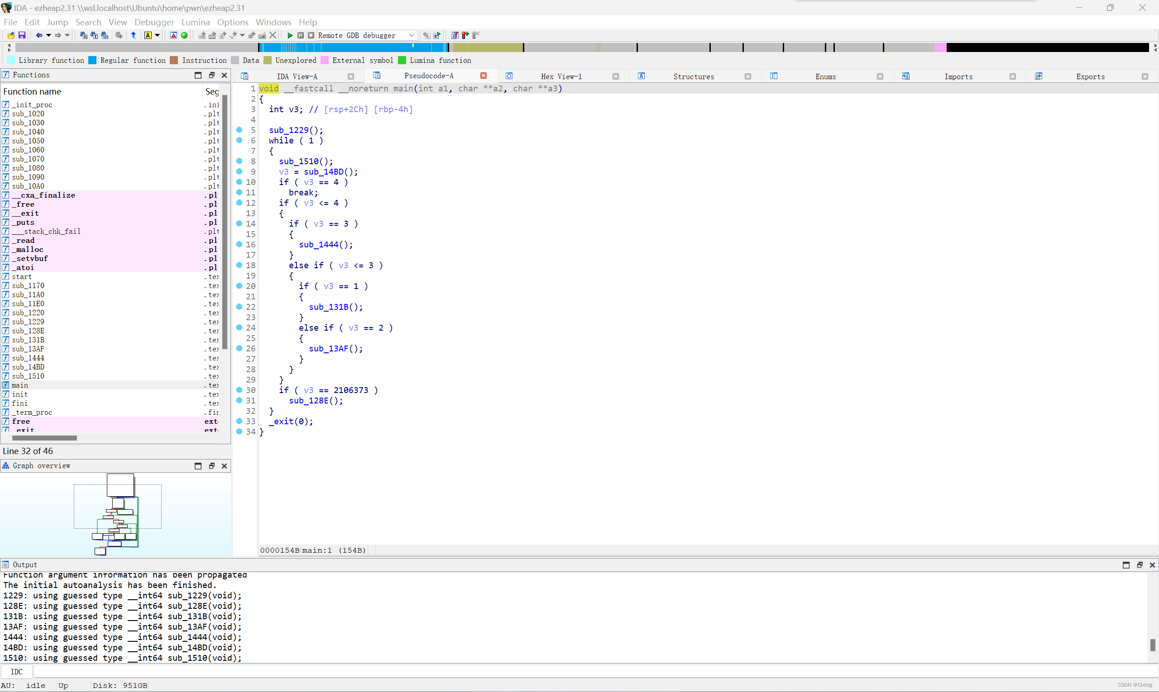Viewport: 1159px width, 692px height.
Task: Click the terminate process stop icon
Action: [x=311, y=35]
